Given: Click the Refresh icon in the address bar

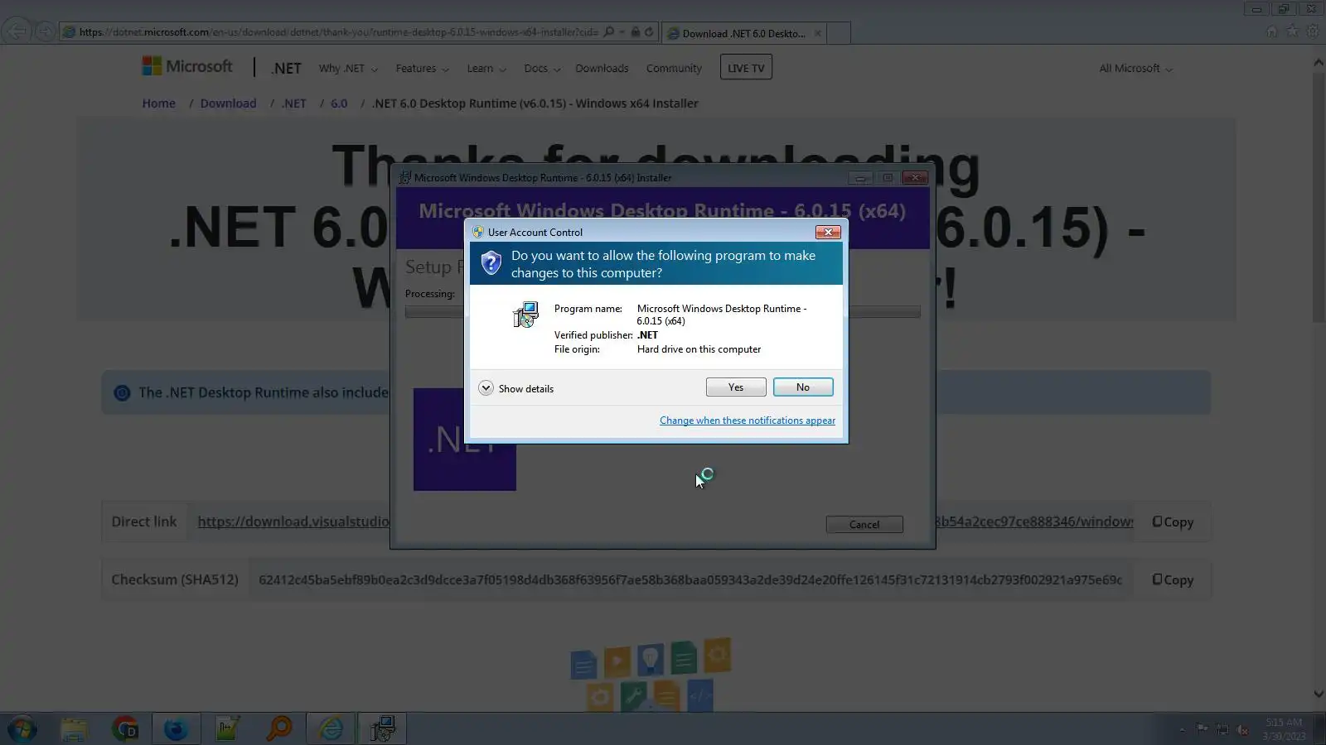Looking at the screenshot, I should (649, 32).
